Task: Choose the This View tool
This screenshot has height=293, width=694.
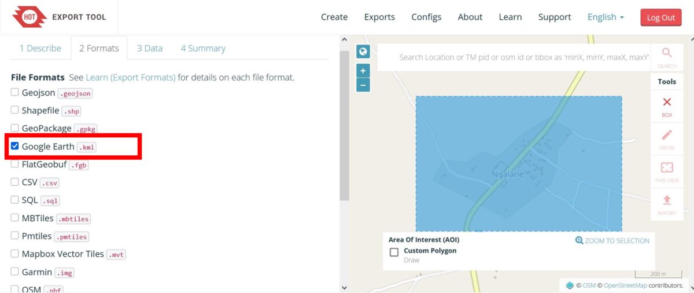Action: [x=667, y=172]
